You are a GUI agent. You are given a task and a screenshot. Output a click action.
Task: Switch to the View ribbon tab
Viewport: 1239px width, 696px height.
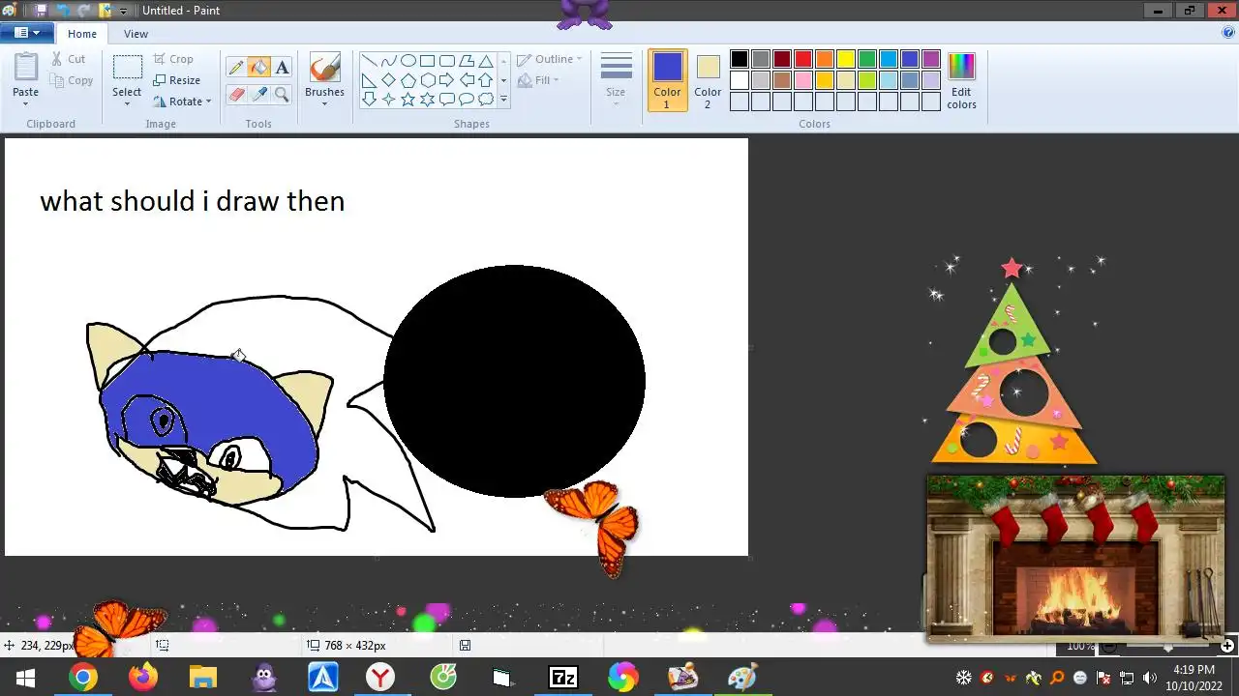[x=136, y=34]
